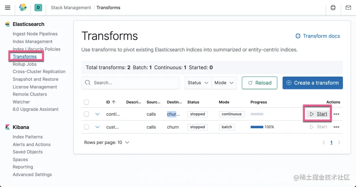Click the stopped badge in batch row
This screenshot has height=187, width=356.
click(x=198, y=127)
